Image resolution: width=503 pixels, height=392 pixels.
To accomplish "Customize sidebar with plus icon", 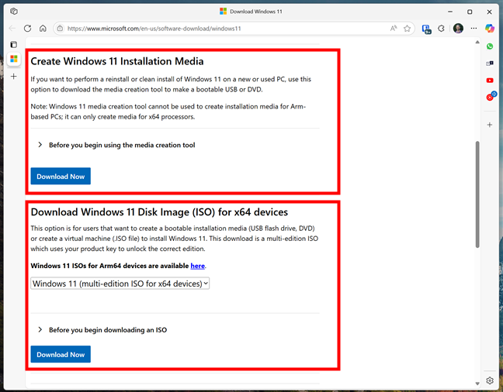I will point(490,125).
